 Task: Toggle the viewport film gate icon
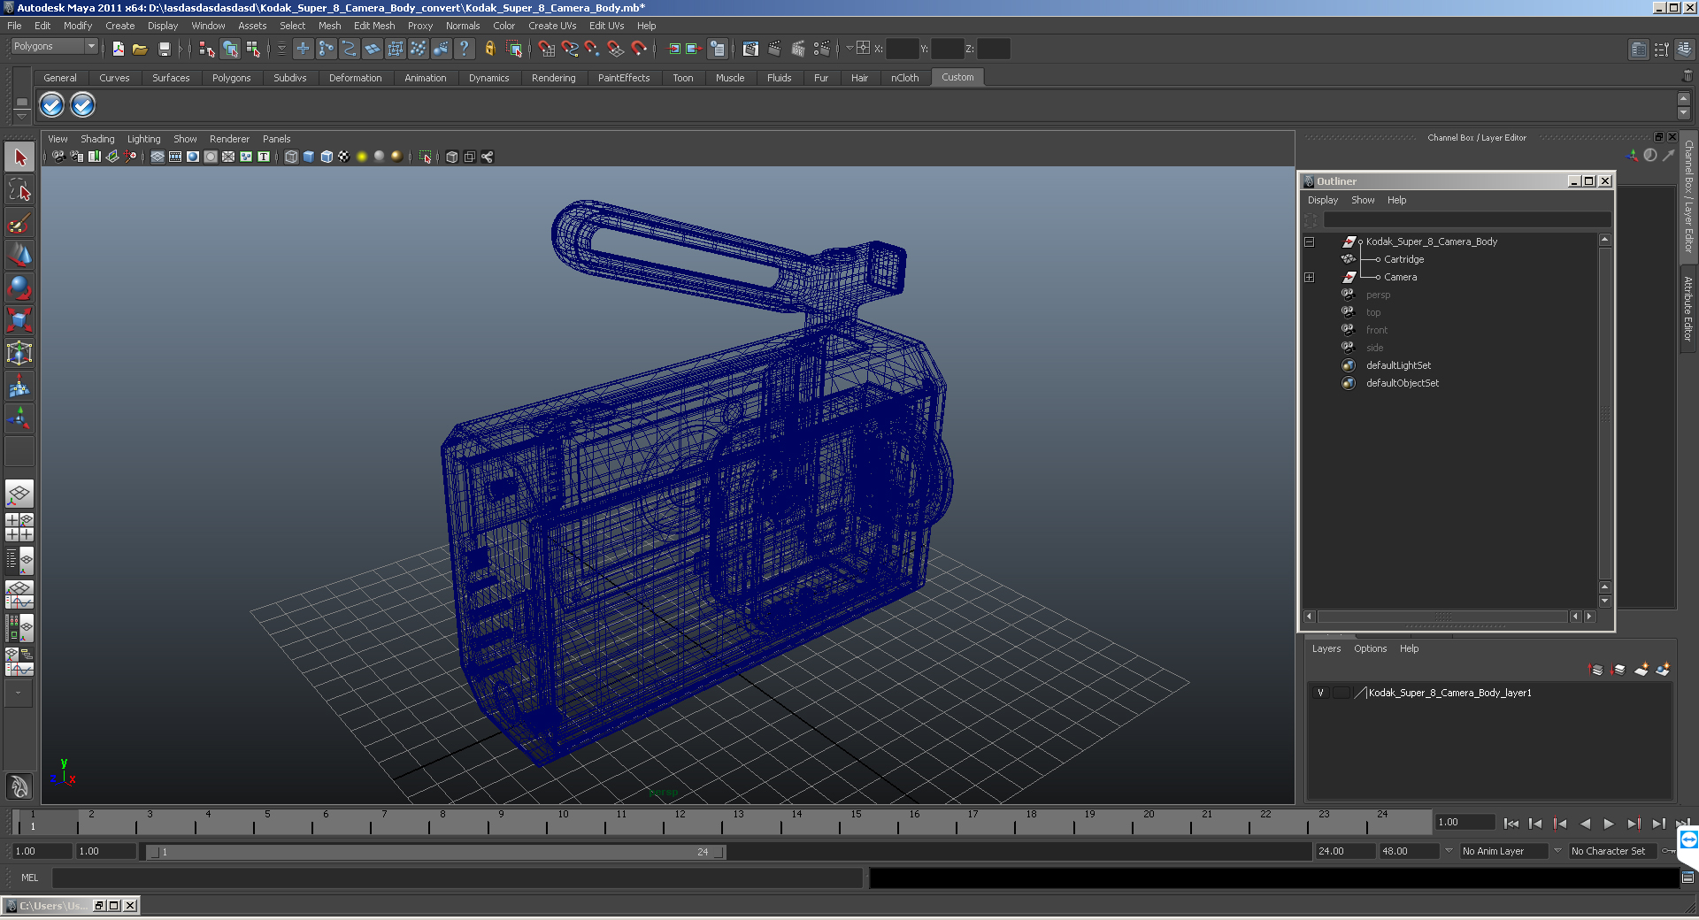[175, 157]
